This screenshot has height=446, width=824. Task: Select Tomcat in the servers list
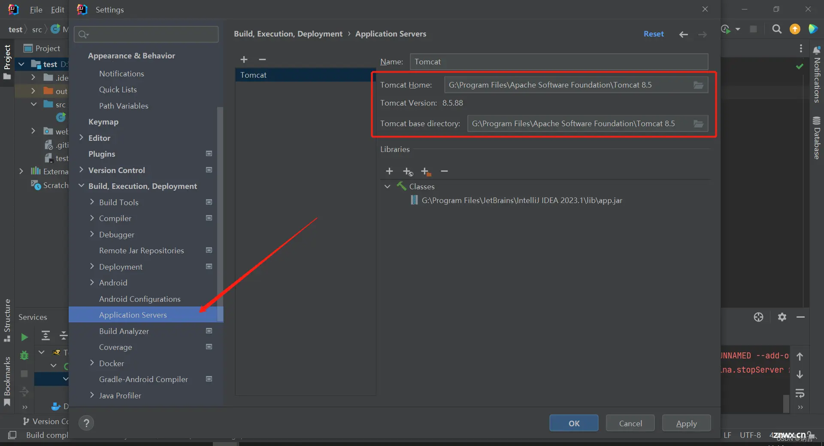point(305,75)
